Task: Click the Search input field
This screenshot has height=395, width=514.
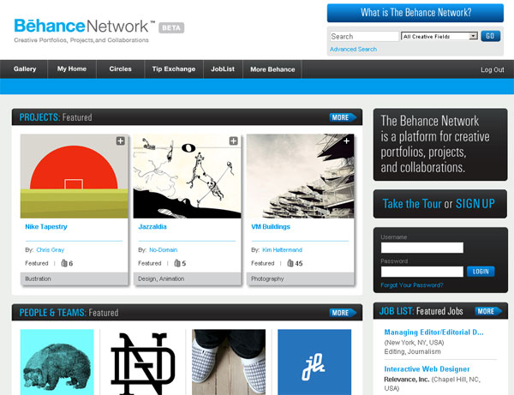Action: pyautogui.click(x=364, y=36)
